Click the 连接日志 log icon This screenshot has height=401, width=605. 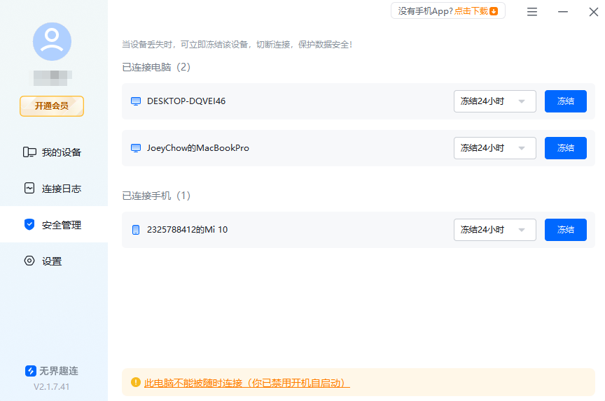[29, 189]
